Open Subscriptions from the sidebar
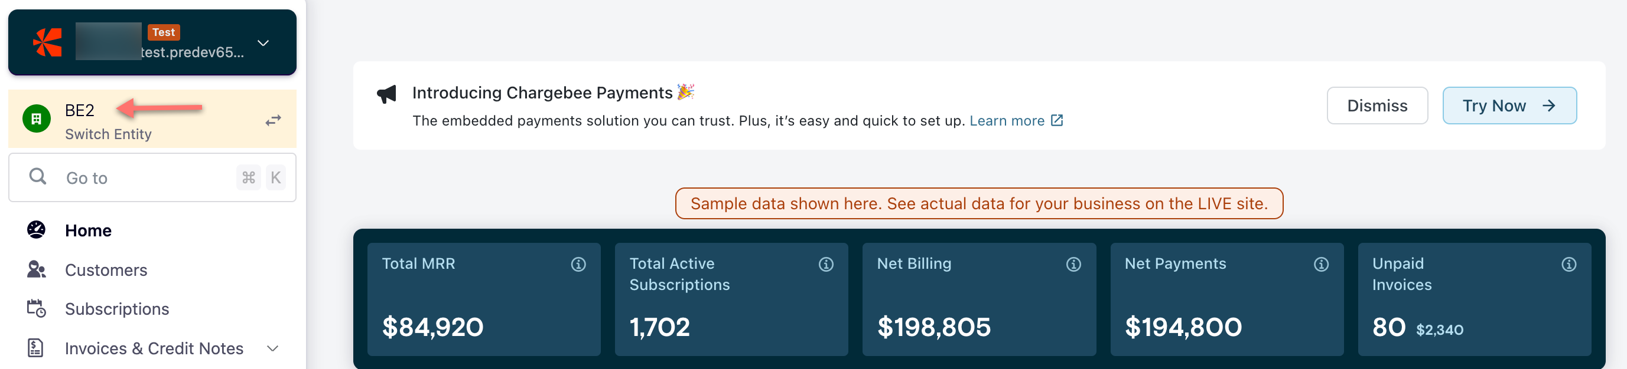 click(117, 309)
